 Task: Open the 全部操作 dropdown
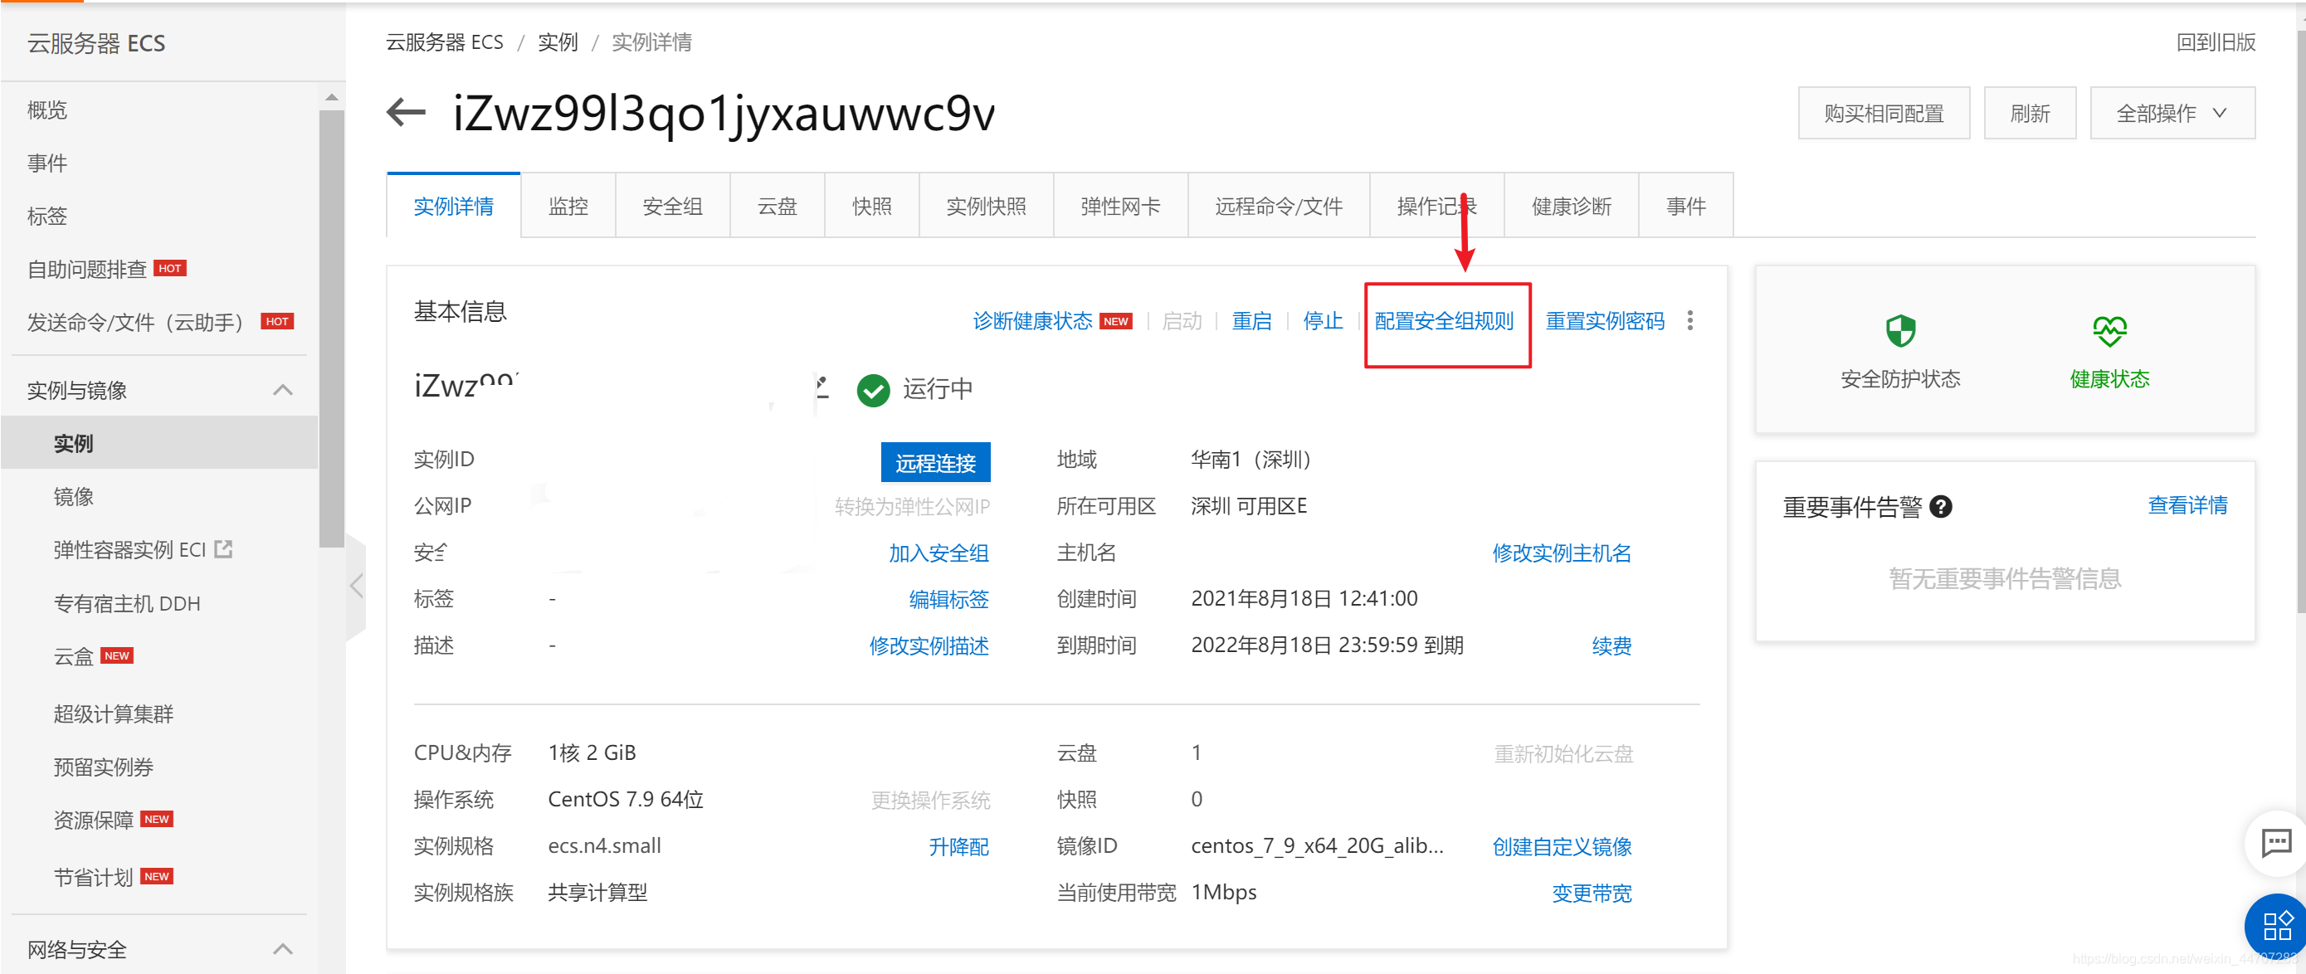coord(2172,114)
